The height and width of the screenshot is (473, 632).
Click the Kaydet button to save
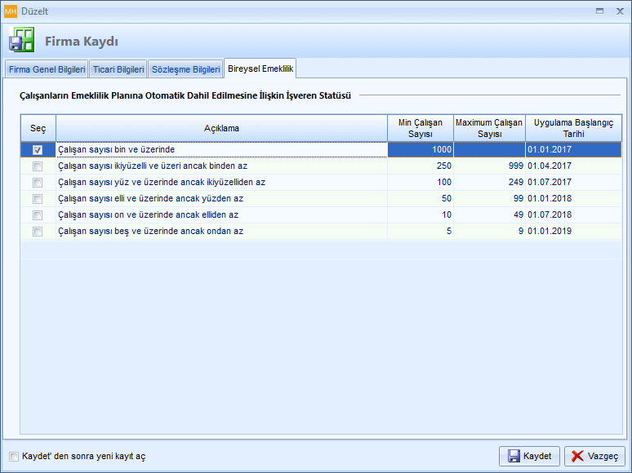pyautogui.click(x=529, y=456)
